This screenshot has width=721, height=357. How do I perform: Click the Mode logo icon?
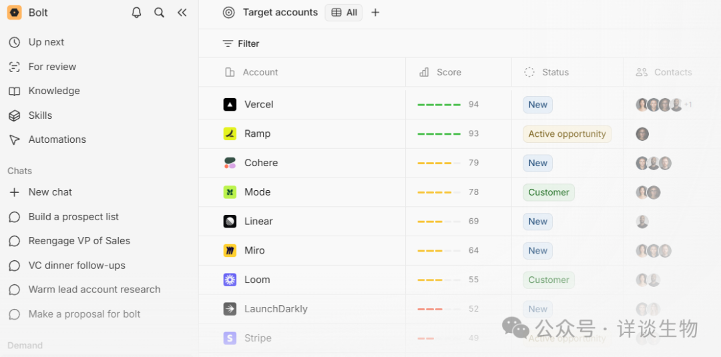tap(230, 192)
